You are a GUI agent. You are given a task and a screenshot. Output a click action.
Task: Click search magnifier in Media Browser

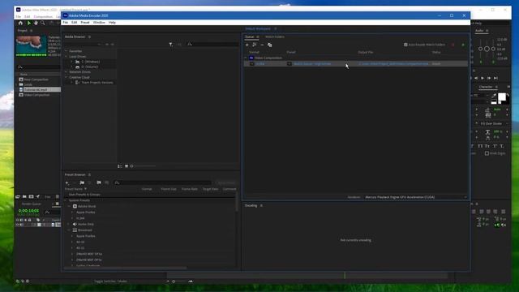(190, 45)
